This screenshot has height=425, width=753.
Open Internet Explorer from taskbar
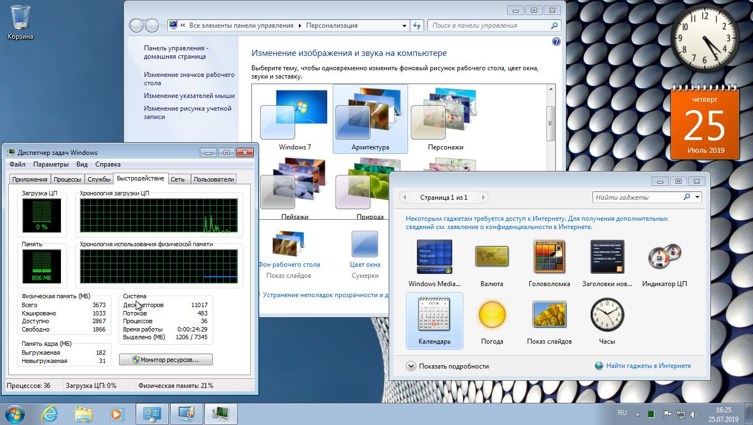pos(50,413)
